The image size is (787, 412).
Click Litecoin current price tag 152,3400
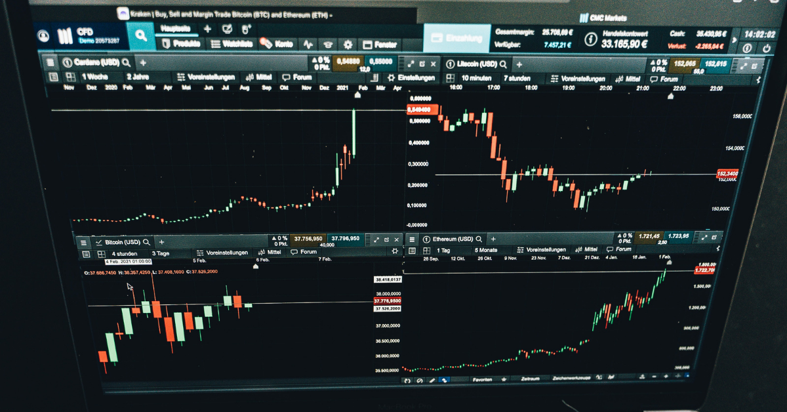729,173
